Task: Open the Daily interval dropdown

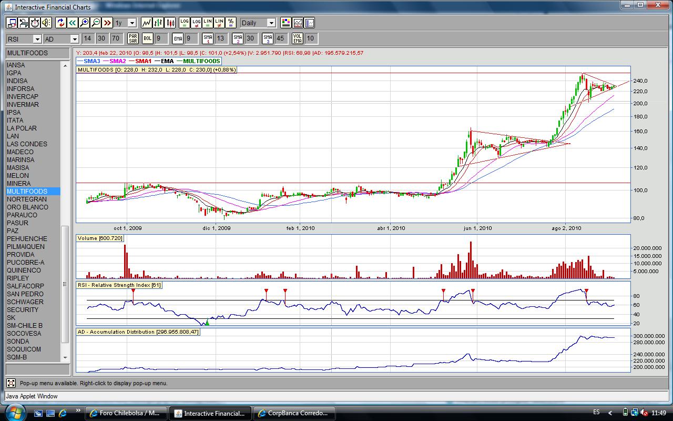Action: [x=271, y=23]
